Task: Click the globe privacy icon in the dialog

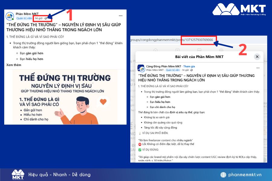Action: (191, 70)
